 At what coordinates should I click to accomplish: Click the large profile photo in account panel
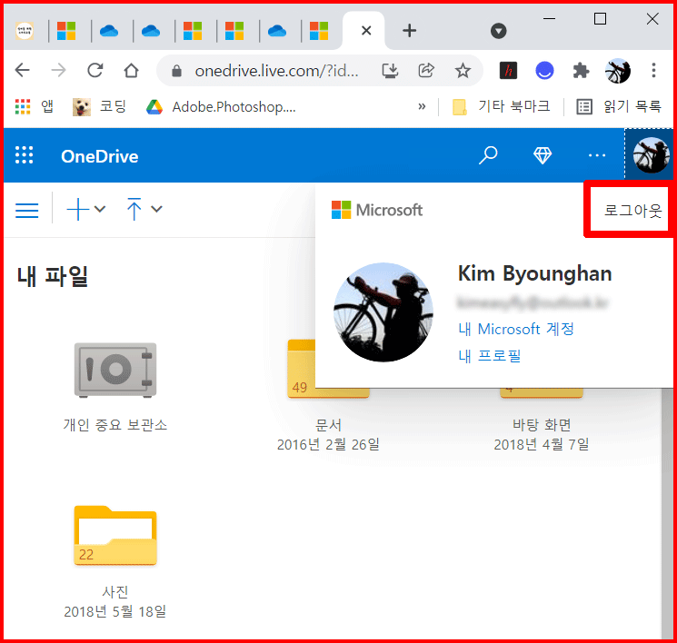pyautogui.click(x=383, y=312)
